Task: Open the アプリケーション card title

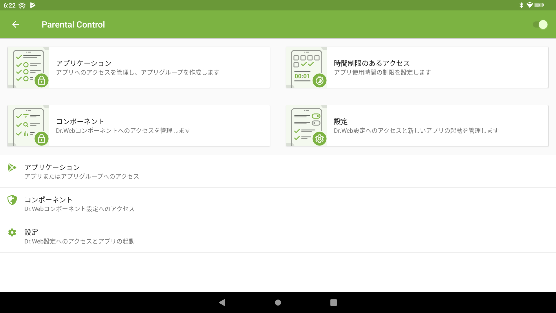Action: click(84, 63)
